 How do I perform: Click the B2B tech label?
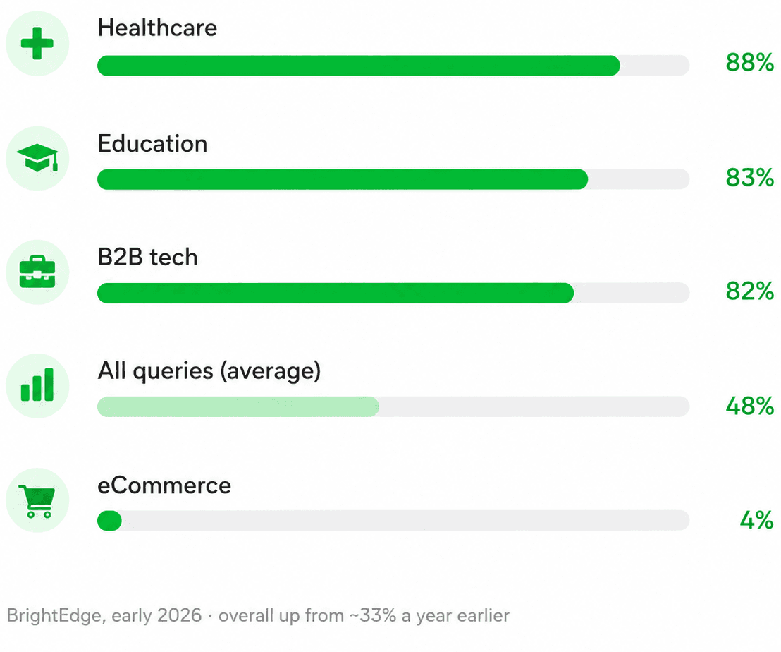click(148, 258)
